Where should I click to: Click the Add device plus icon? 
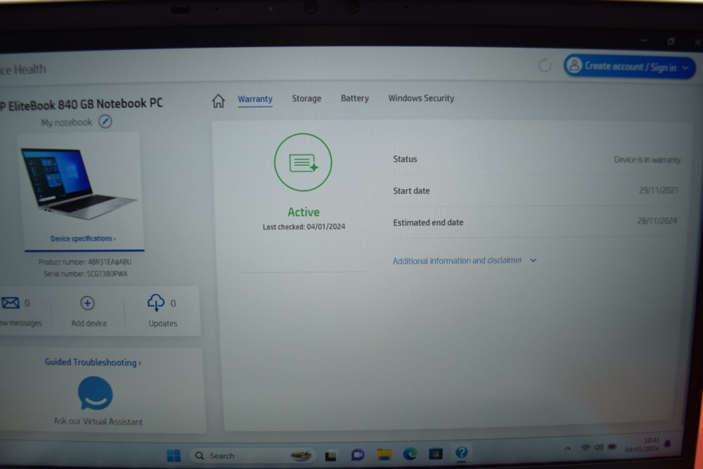coord(87,303)
